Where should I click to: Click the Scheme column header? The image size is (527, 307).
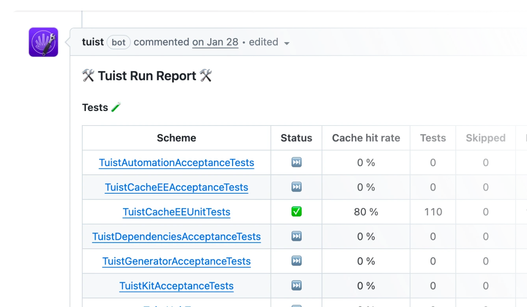click(176, 138)
